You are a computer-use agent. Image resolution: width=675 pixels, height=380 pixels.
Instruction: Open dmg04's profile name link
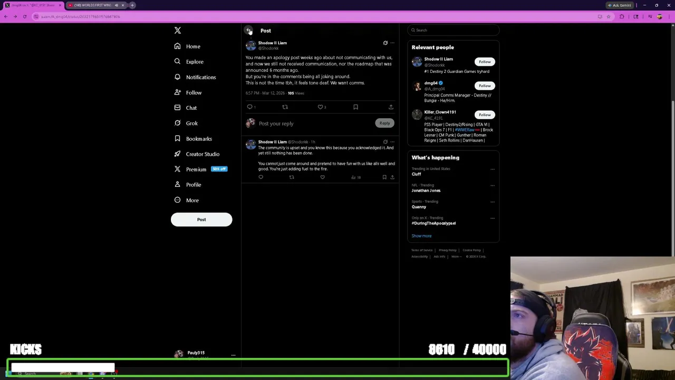point(431,83)
